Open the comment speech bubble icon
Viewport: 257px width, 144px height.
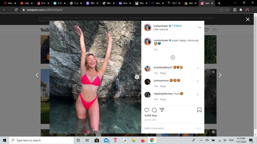pos(154,110)
